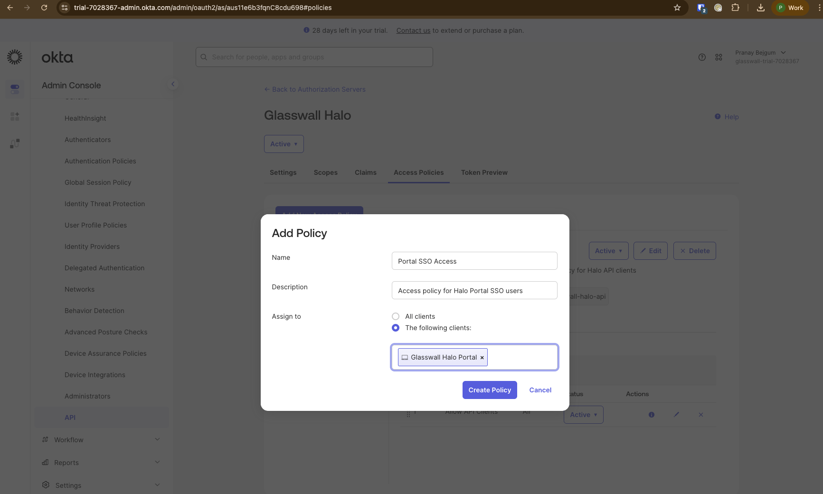The height and width of the screenshot is (494, 823).
Task: Open User Profile Policies in sidebar
Action: [96, 225]
